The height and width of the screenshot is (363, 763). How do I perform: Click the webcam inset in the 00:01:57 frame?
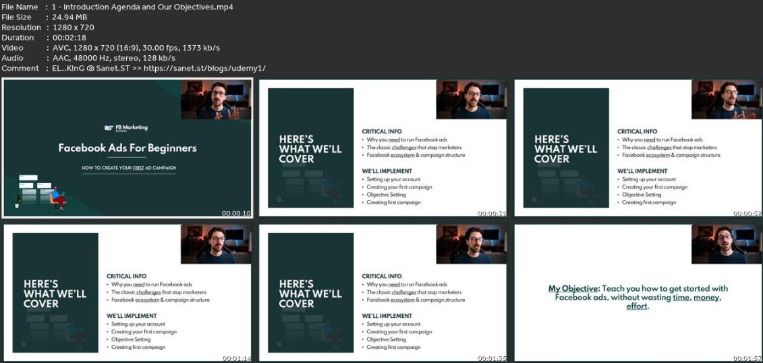[x=727, y=244]
